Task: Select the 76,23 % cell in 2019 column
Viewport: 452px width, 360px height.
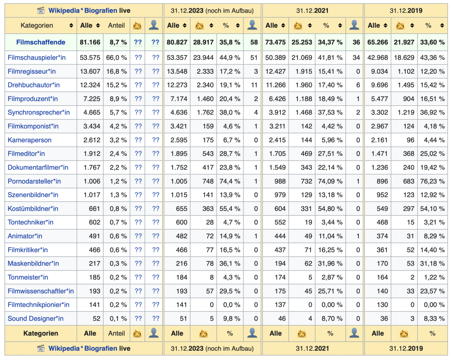Action: (432, 181)
